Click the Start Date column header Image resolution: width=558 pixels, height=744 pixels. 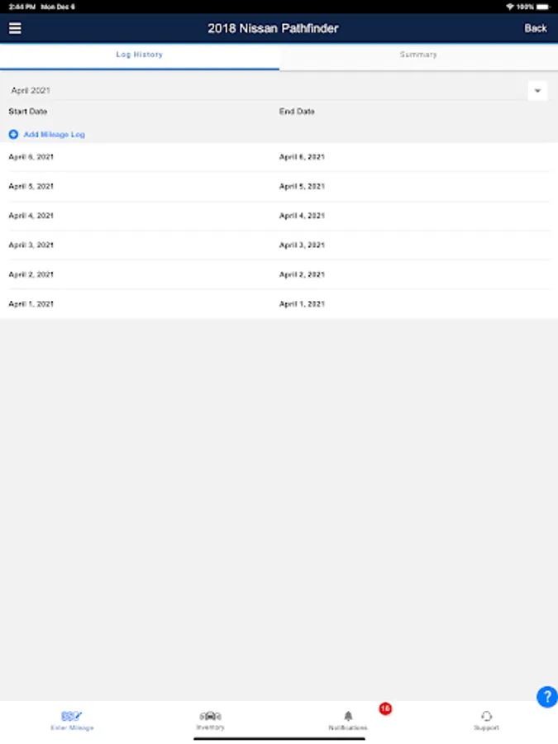point(27,112)
